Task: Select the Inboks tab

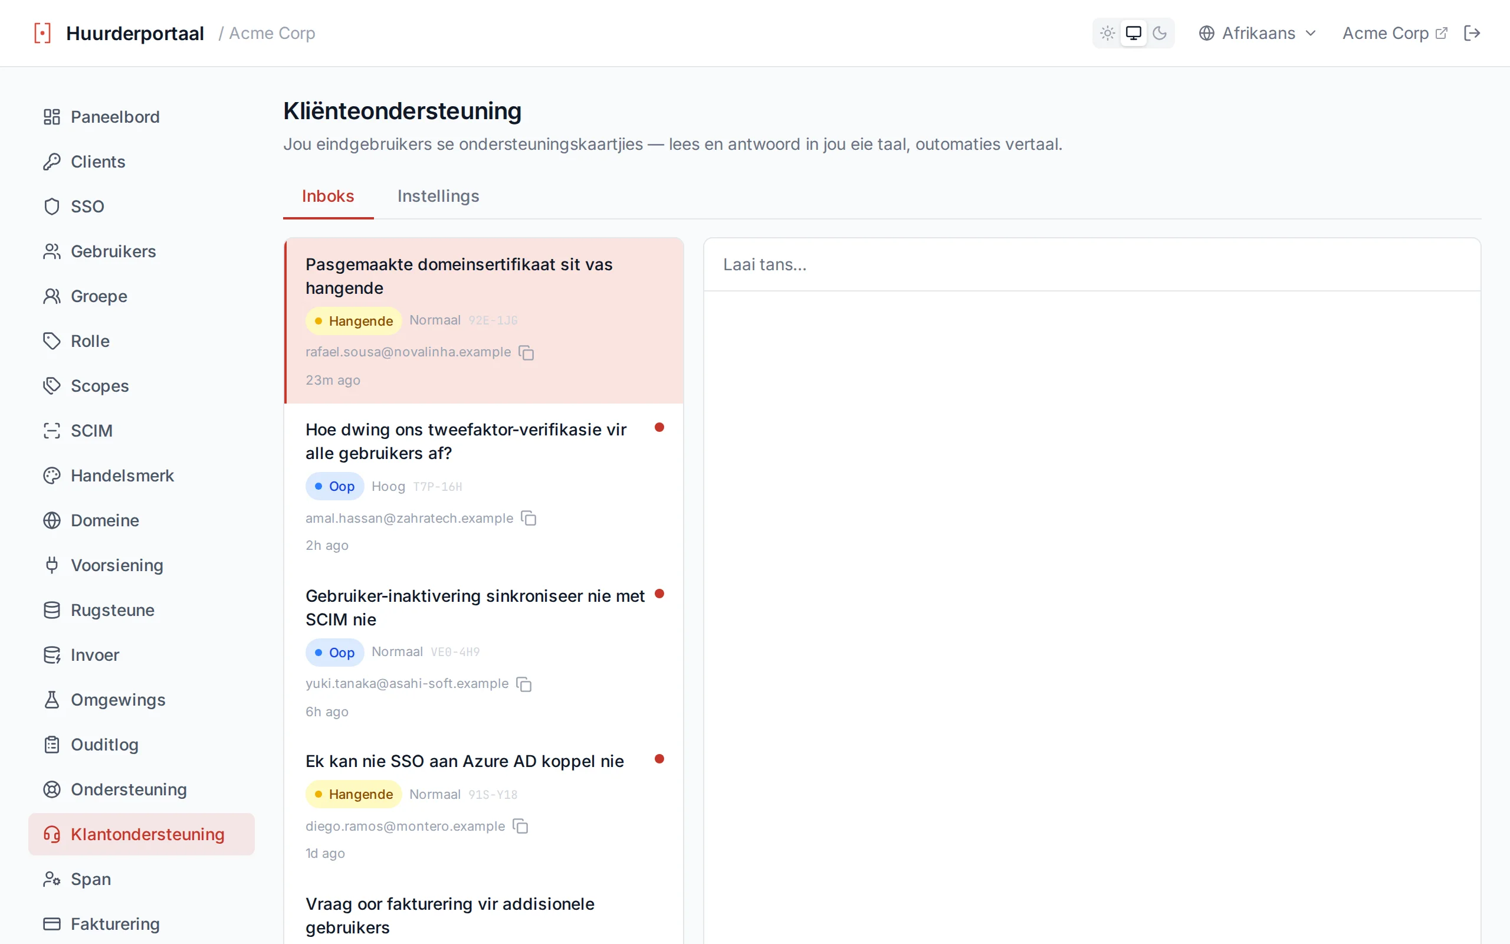Action: pyautogui.click(x=328, y=196)
